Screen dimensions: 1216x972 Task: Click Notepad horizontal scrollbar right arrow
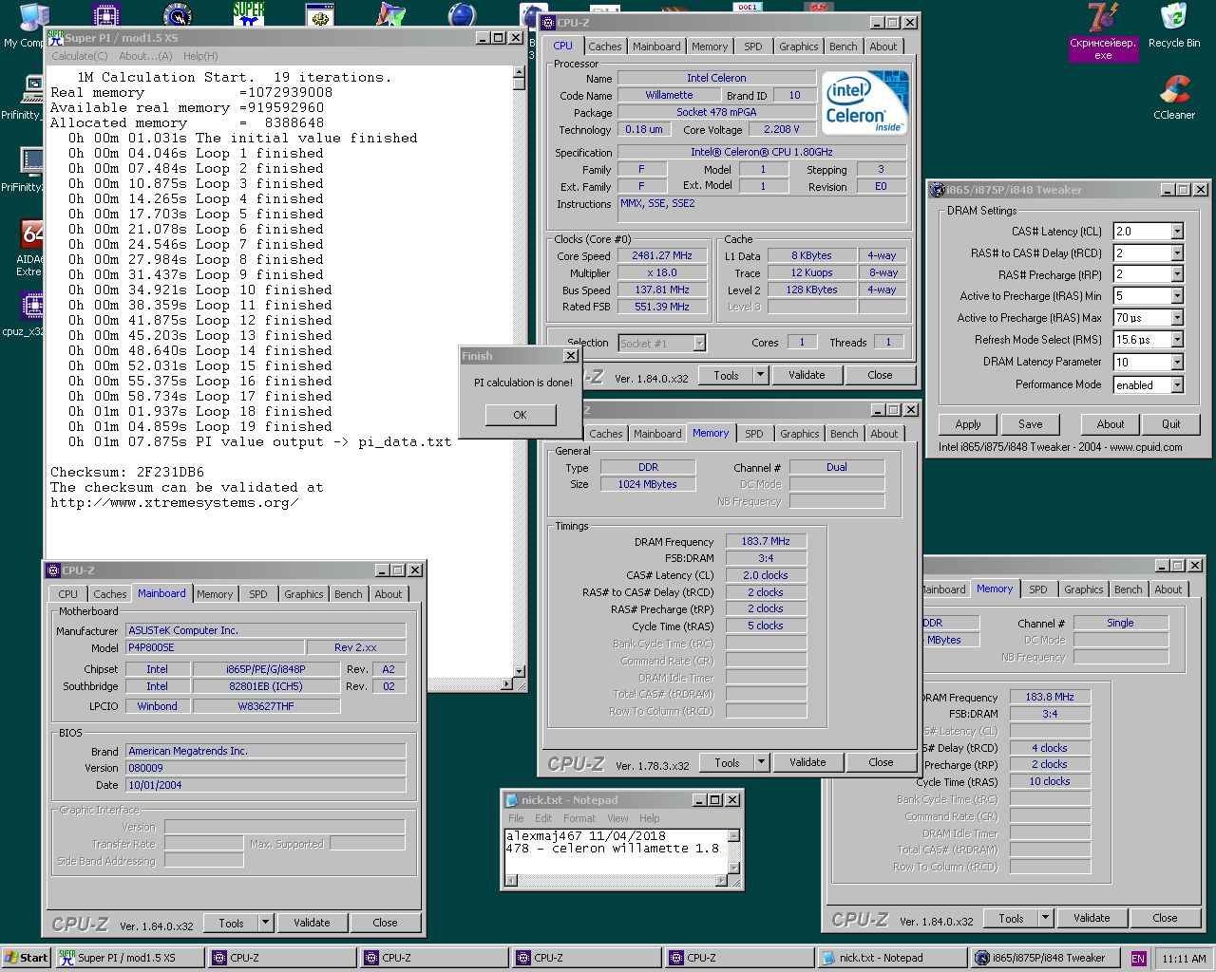pos(722,880)
